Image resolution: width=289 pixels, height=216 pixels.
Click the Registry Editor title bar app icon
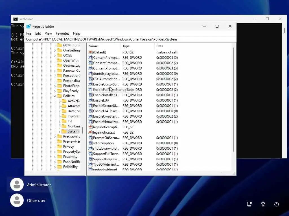[29, 26]
